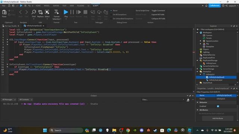239x134 pixels.
Task: Open the Find dropdown arrow
Action: 34,19
